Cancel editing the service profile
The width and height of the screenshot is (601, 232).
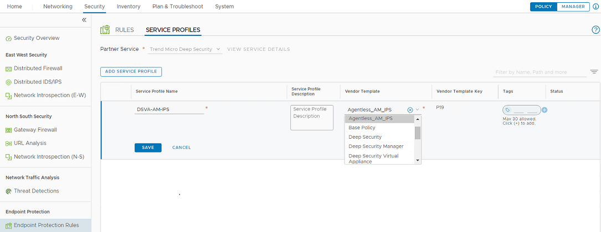click(x=181, y=147)
